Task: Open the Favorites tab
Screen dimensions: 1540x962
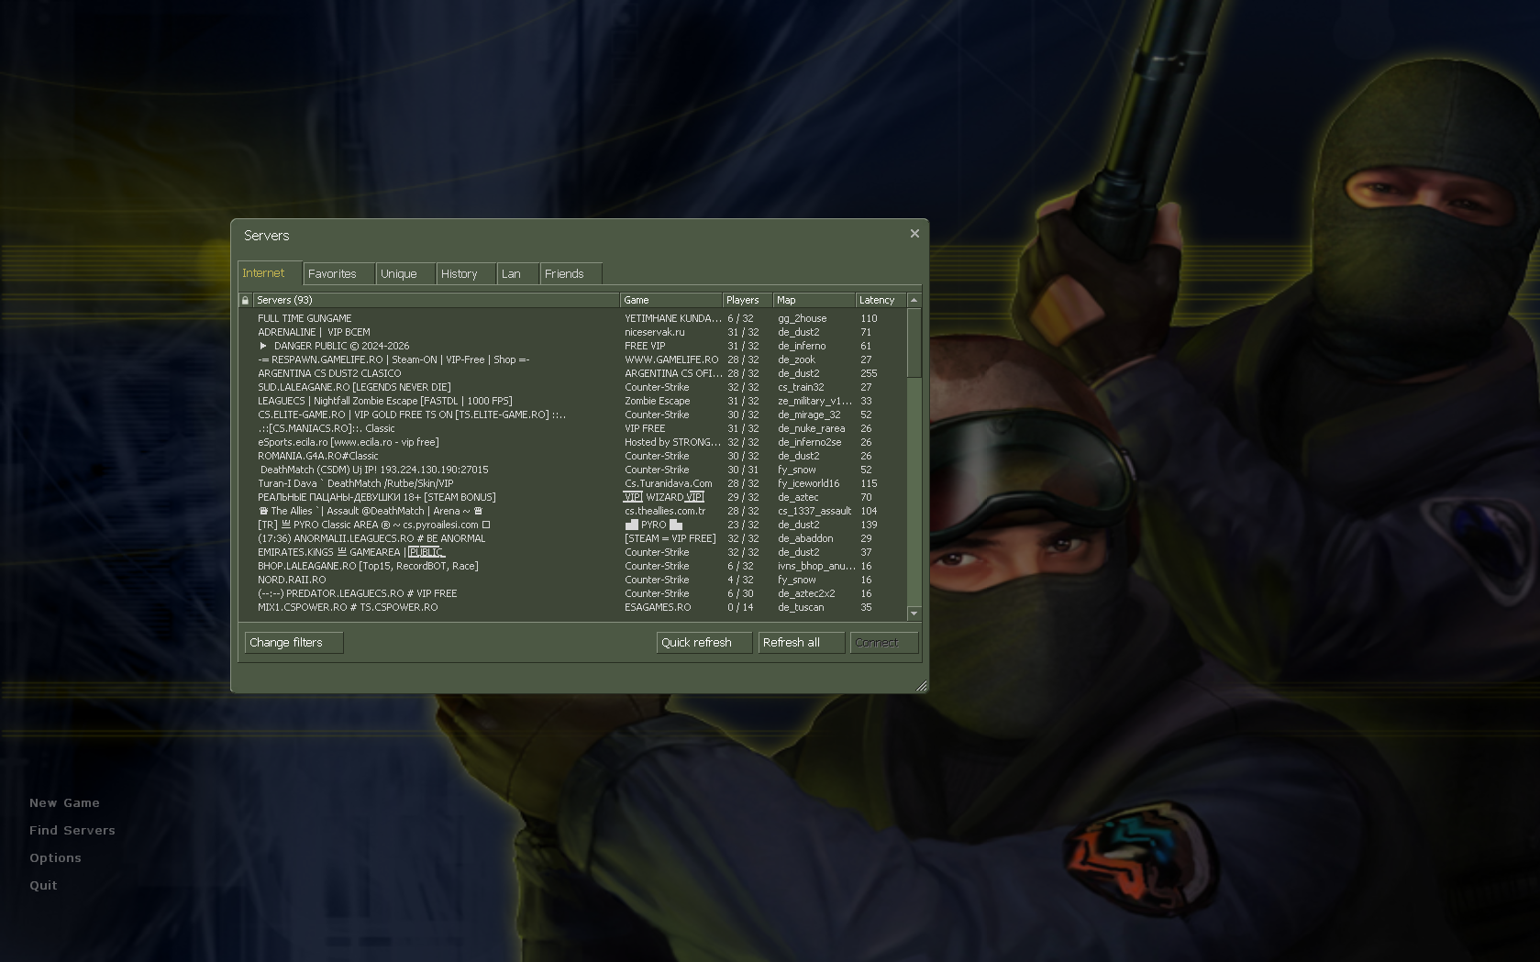Action: (x=338, y=273)
